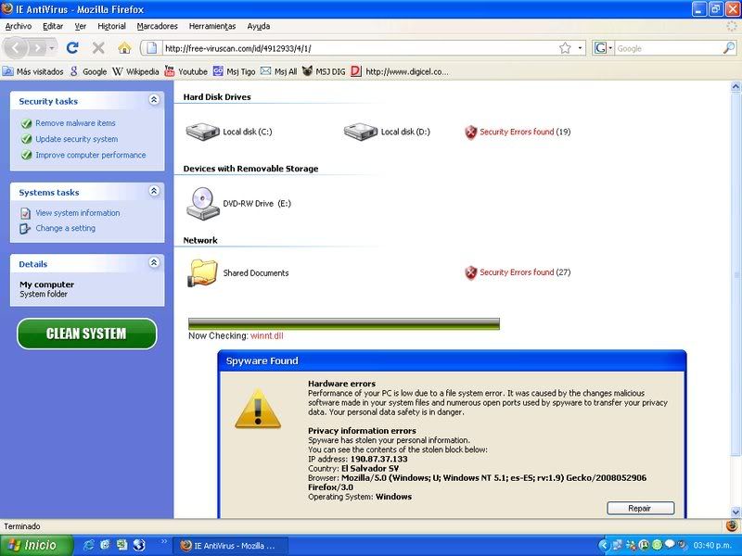This screenshot has height=556, width=742.
Task: Go back with the browser back arrow
Action: point(16,48)
